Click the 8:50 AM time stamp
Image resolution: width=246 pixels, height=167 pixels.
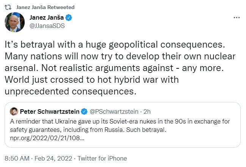tap(16, 158)
